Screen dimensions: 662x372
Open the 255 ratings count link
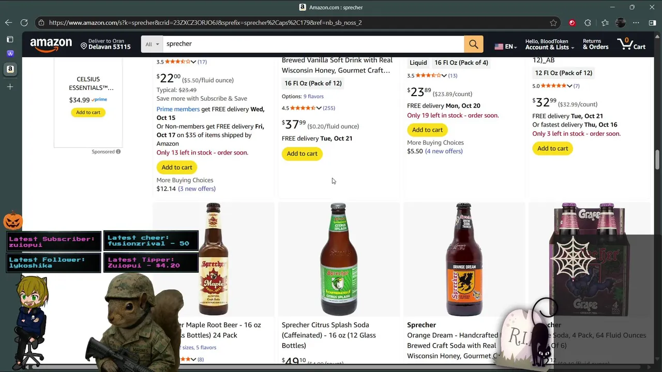coord(329,108)
